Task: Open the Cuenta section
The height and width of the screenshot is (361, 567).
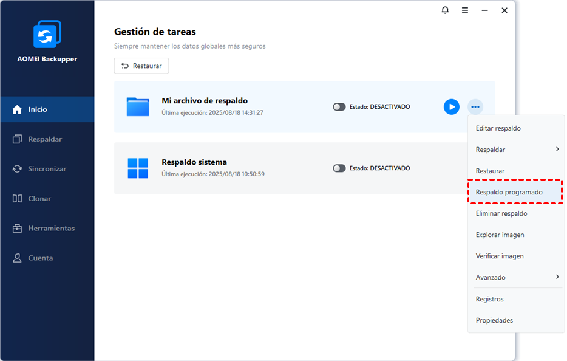Action: tap(40, 258)
